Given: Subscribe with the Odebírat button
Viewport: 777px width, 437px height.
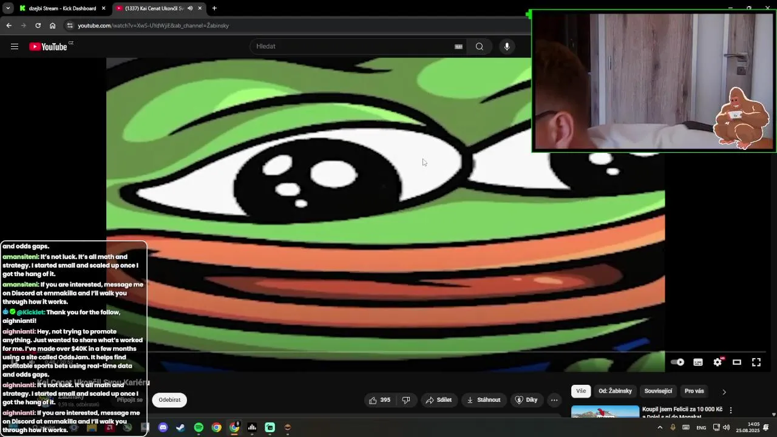Looking at the screenshot, I should point(170,400).
